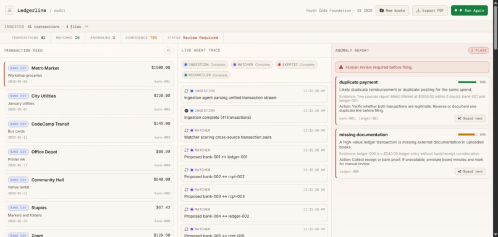Click the Status Review Required stat
The image size is (498, 237).
coord(193,38)
